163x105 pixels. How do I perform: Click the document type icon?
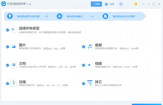14,65
